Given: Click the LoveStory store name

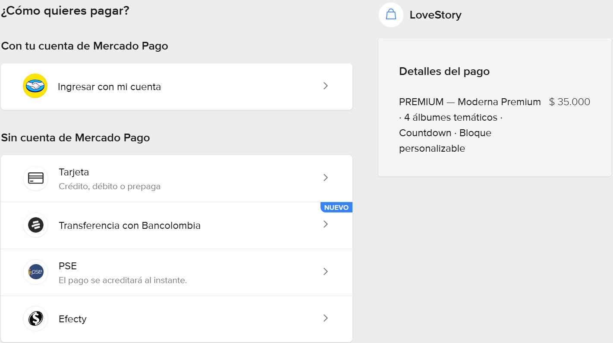Looking at the screenshot, I should 435,15.
